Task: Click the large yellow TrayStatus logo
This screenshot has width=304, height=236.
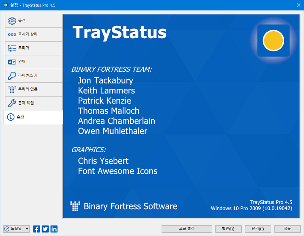Action: pyautogui.click(x=273, y=41)
